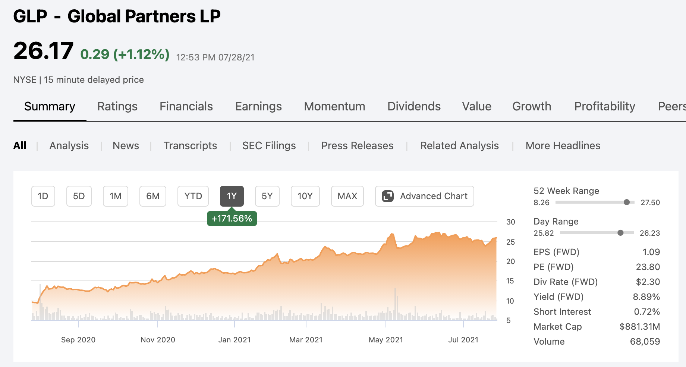Open the Transcripts headlines filter

190,145
